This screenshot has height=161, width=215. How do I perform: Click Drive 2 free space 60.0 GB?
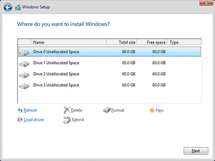159,74
